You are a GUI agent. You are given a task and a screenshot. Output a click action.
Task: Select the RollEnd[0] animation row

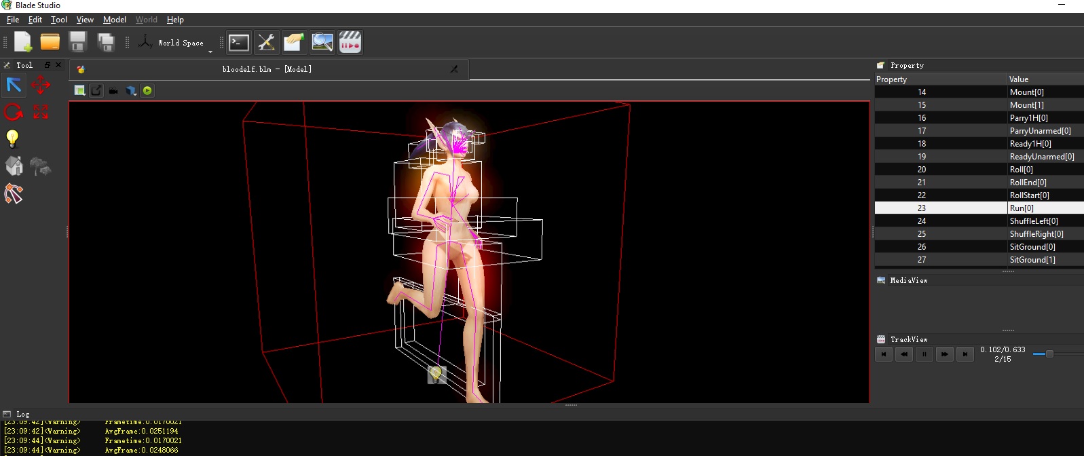tap(979, 183)
